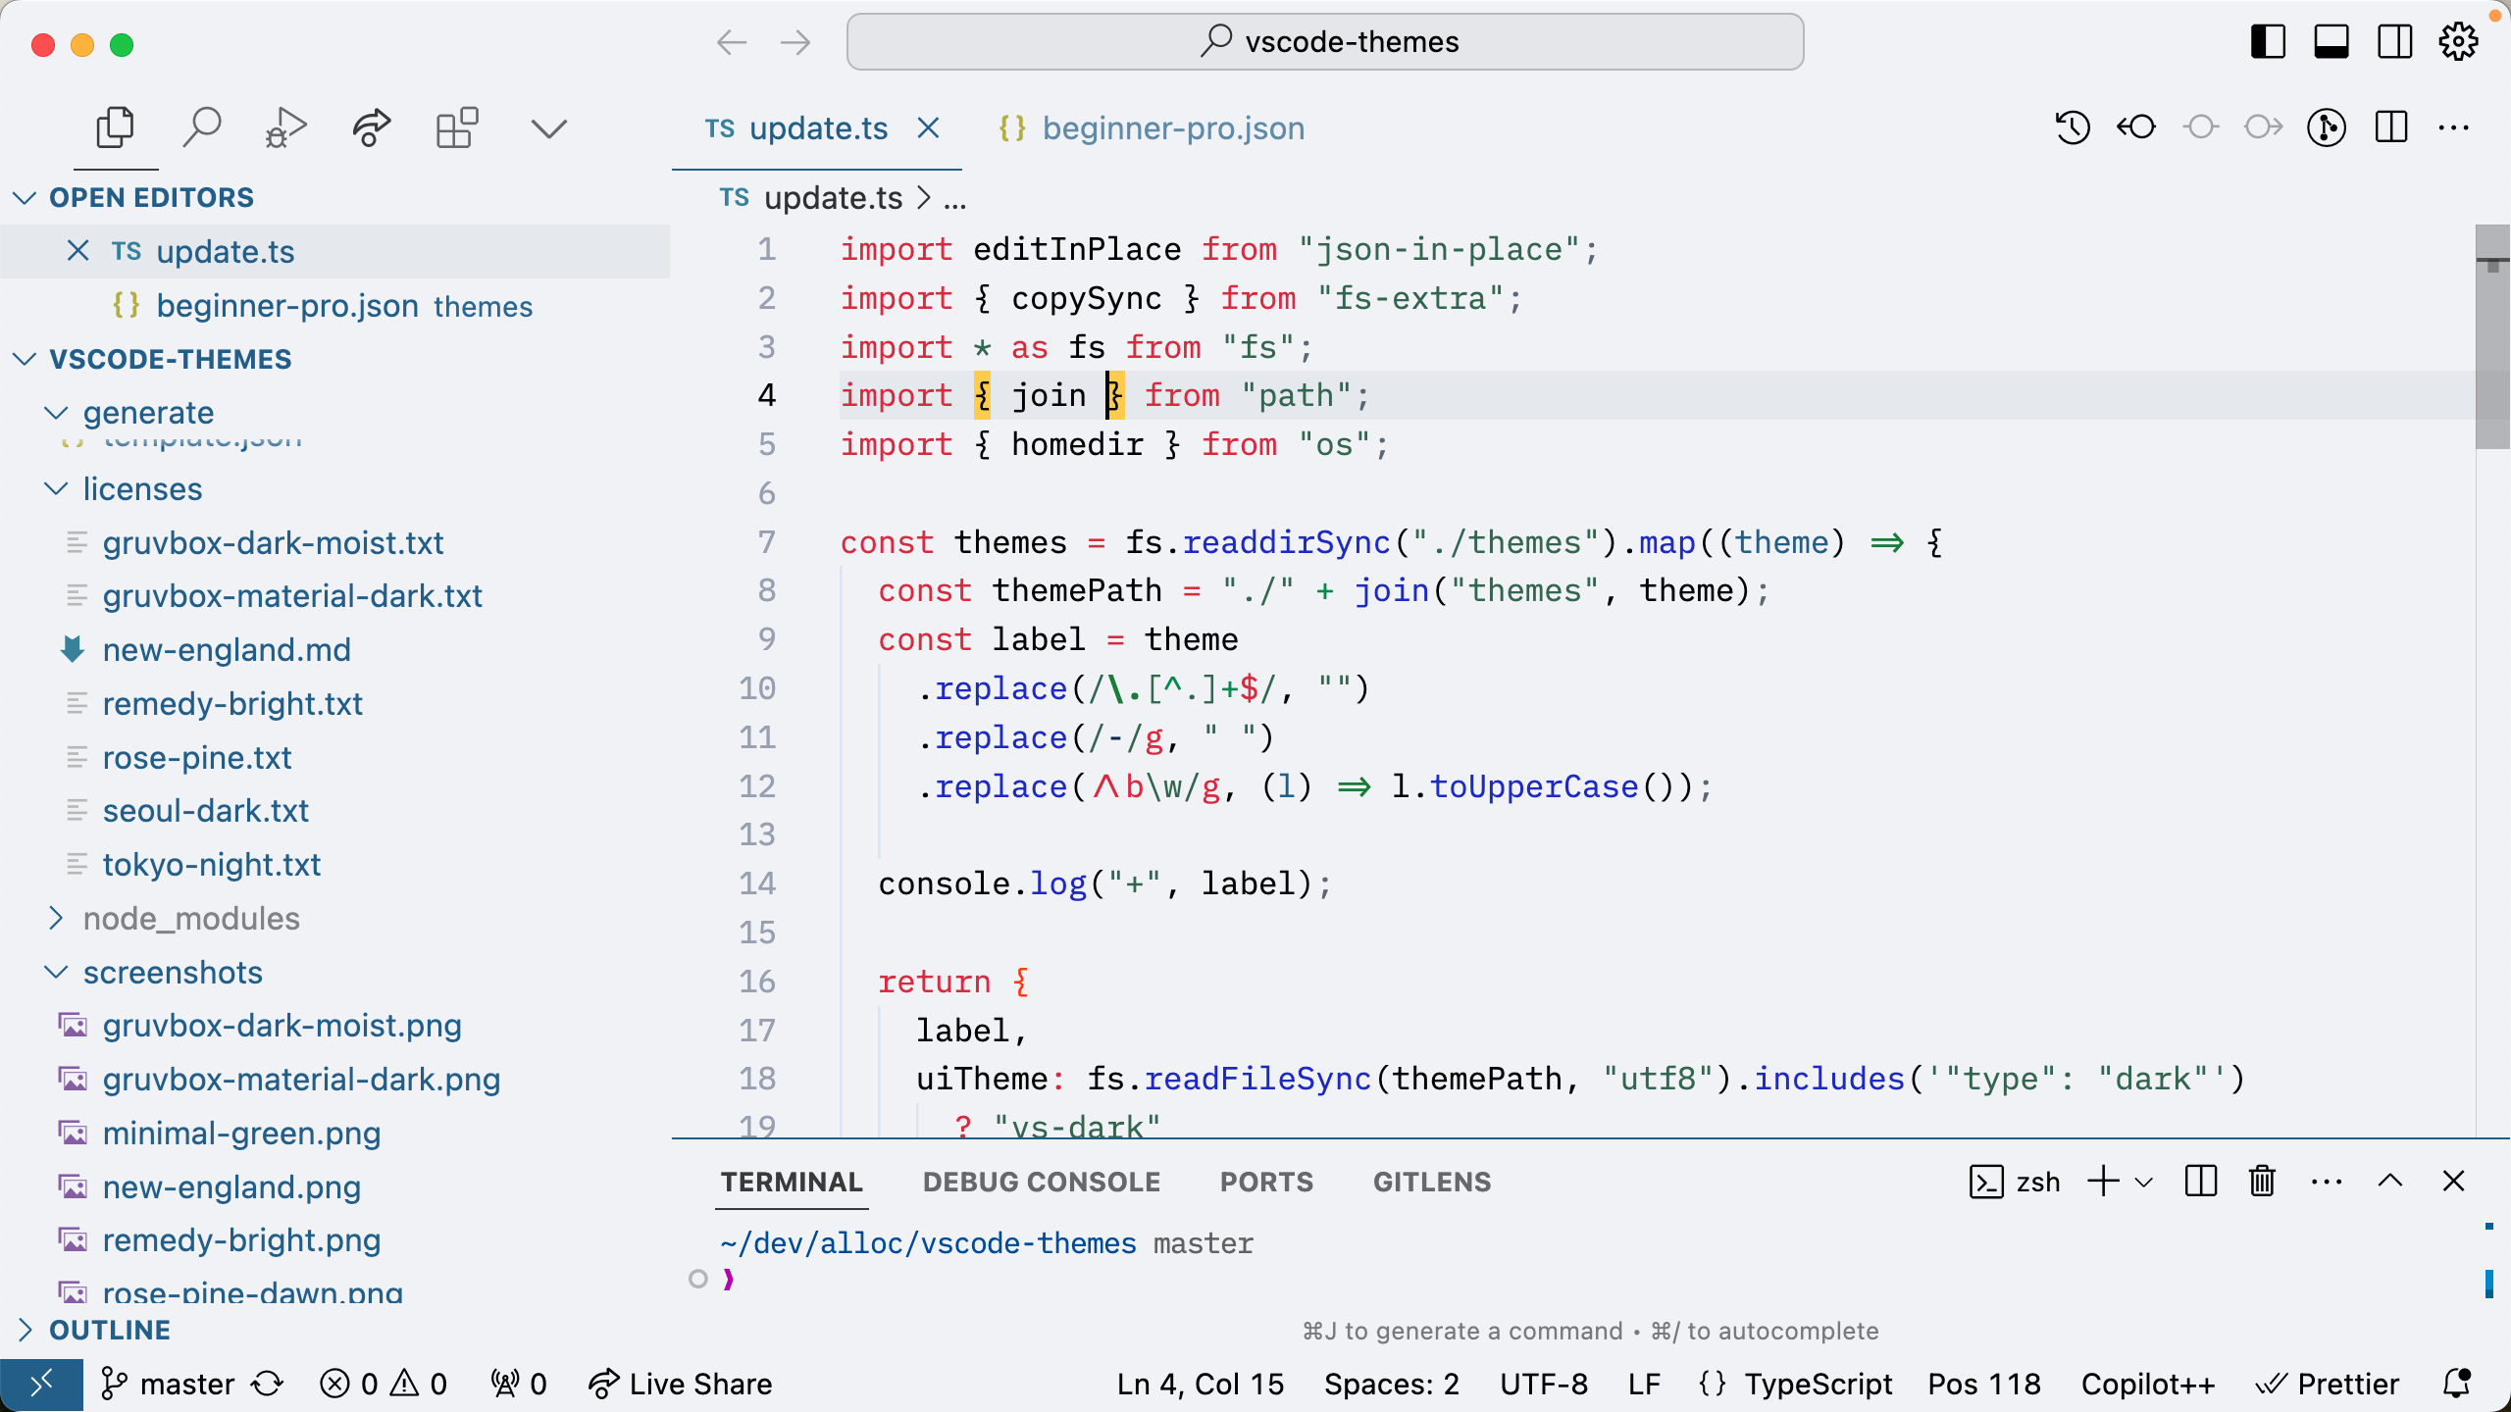
Task: Click TypeScript language mode in status bar
Action: point(1817,1384)
